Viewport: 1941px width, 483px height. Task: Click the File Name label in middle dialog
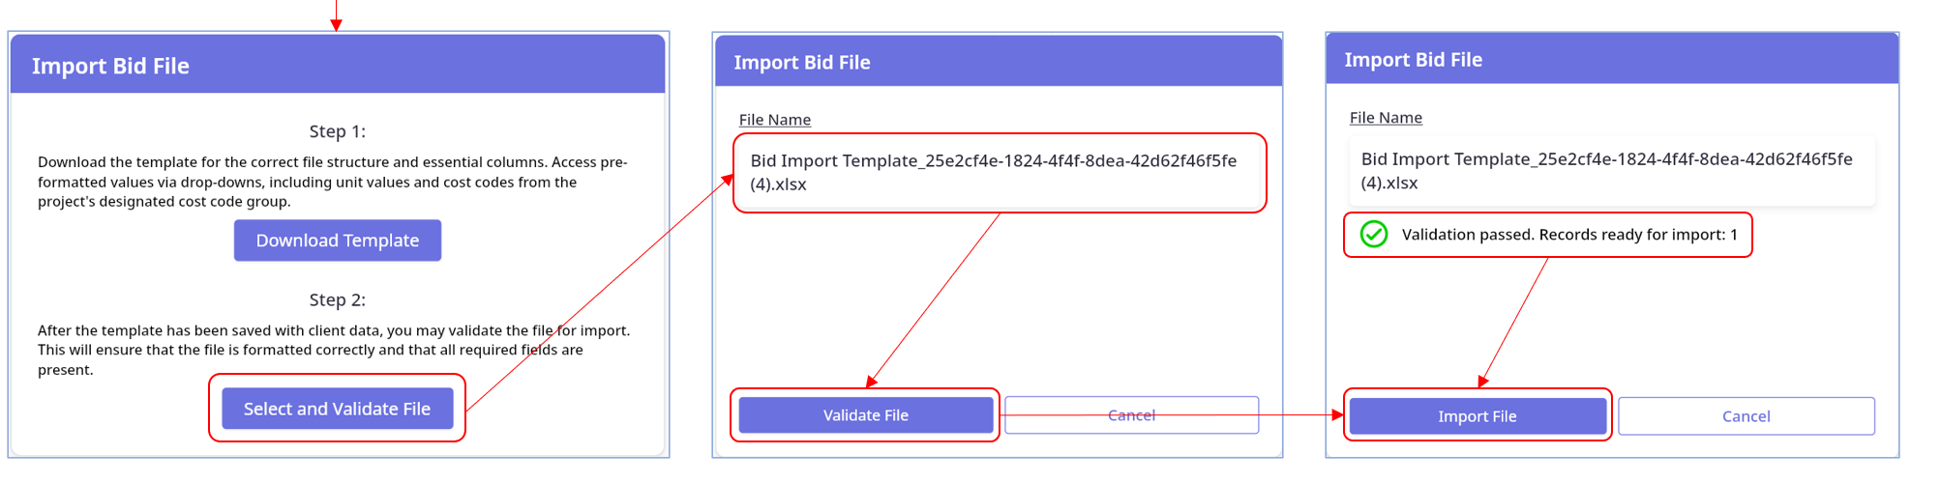[x=775, y=120]
